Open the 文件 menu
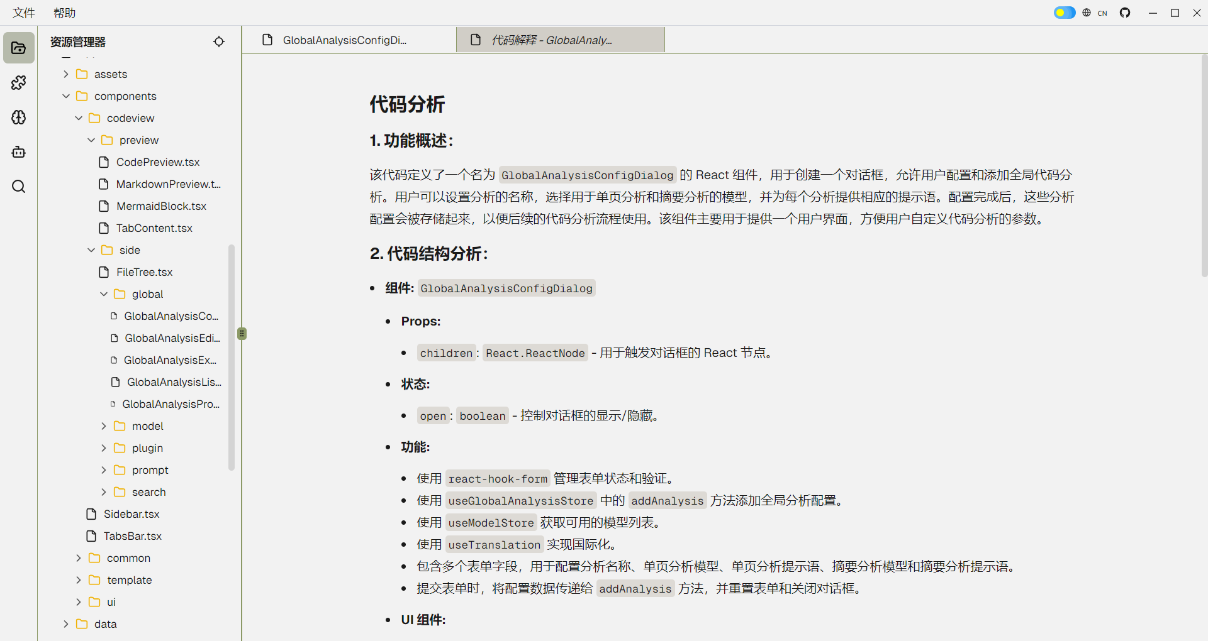The image size is (1208, 641). 23,13
